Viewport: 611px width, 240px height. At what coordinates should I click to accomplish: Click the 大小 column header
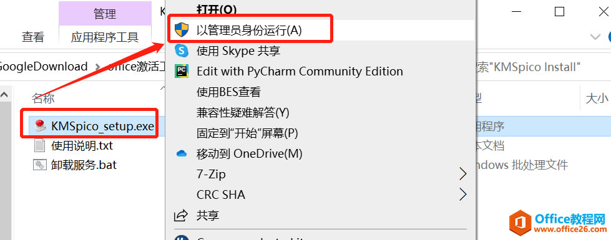(x=597, y=98)
